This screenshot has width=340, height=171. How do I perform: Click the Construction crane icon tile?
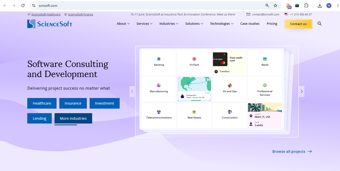pyautogui.click(x=230, y=115)
